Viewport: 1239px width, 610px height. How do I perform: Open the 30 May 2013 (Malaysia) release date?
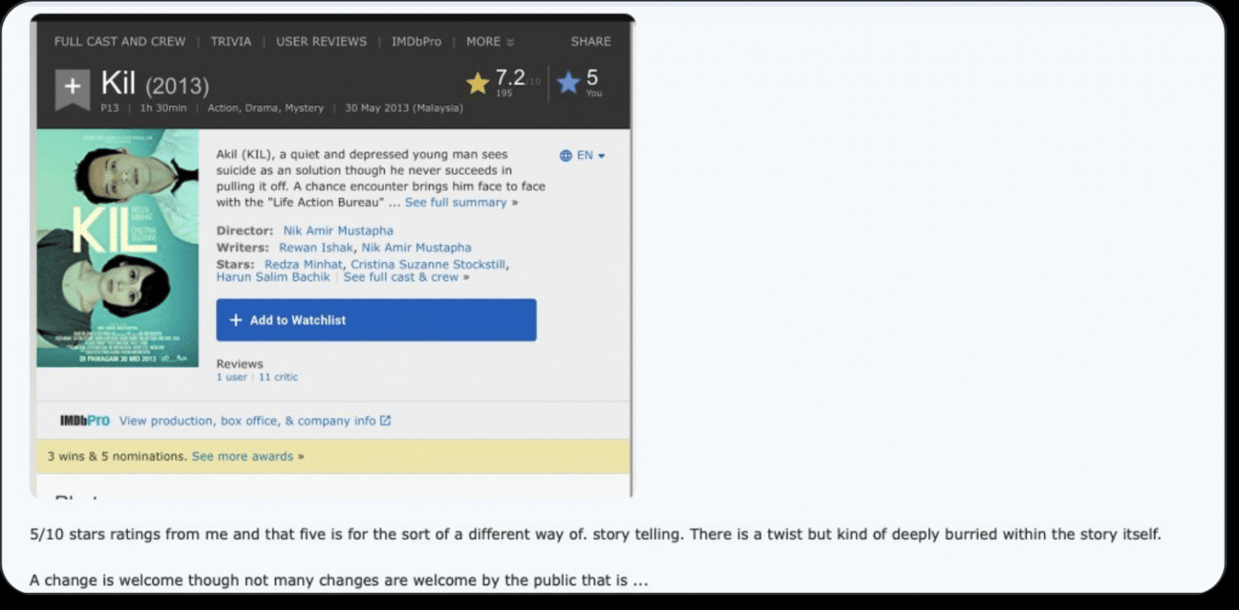coord(403,108)
